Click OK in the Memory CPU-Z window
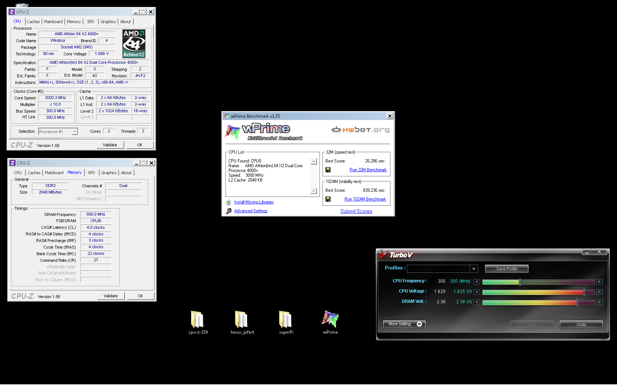Image resolution: width=617 pixels, height=385 pixels. point(140,296)
